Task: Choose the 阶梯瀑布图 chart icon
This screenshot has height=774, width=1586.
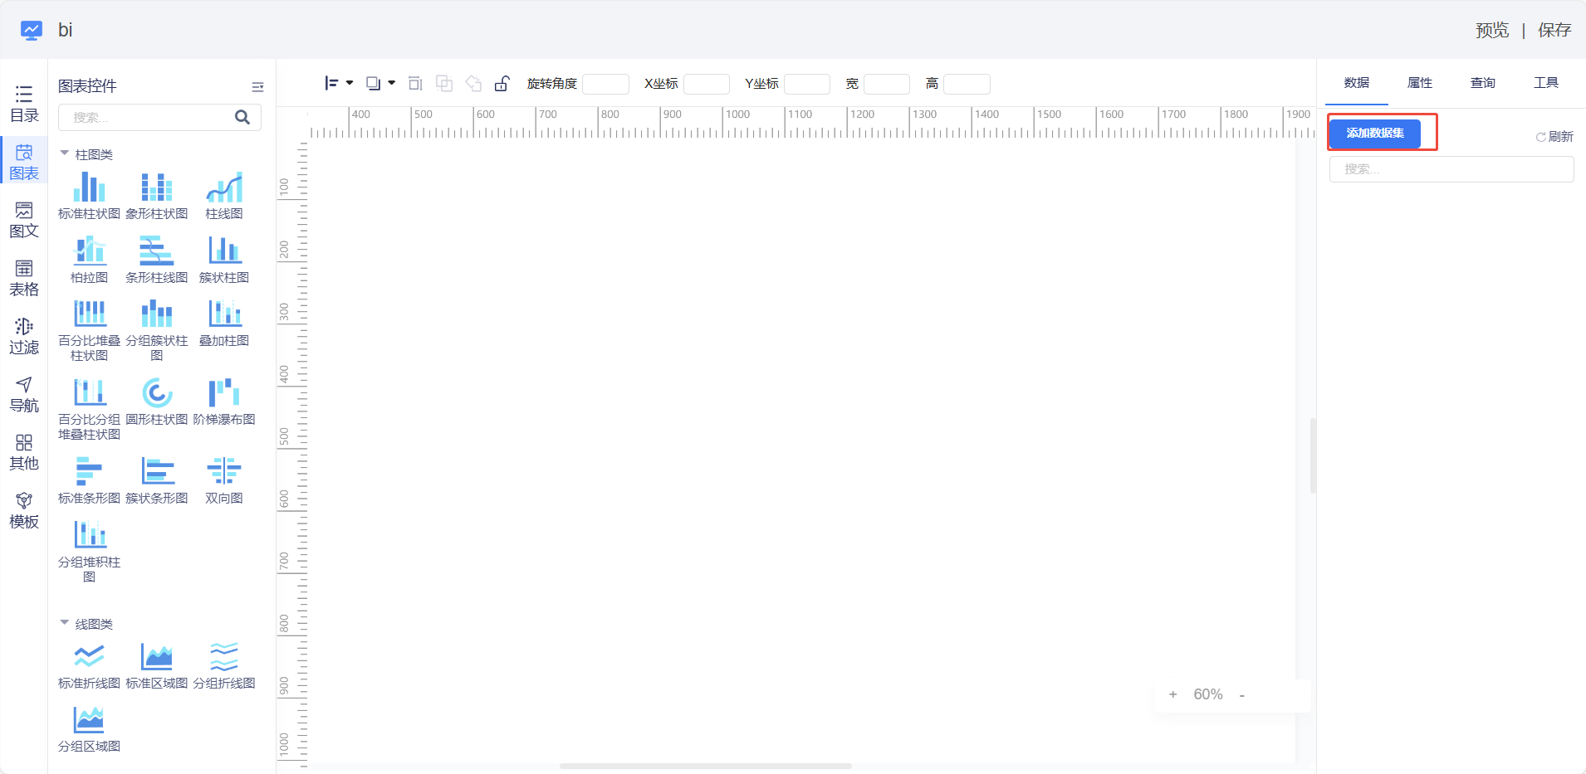Action: (224, 394)
